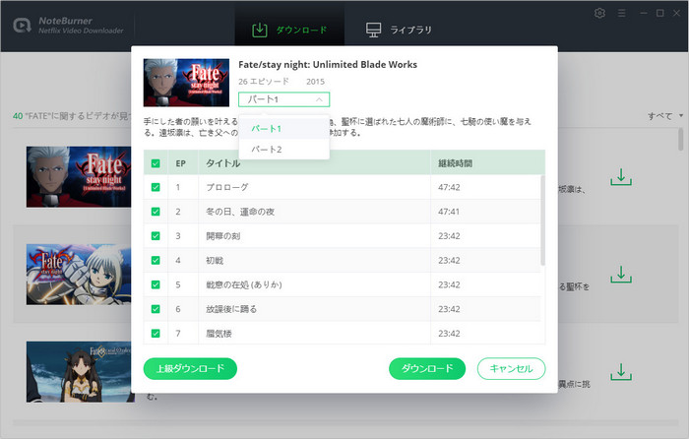Select パート1 in the dropdown list
Viewport: 689px width, 439px height.
(283, 128)
